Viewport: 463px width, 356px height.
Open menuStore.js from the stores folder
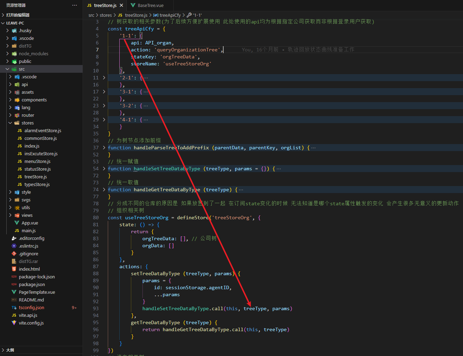tap(37, 162)
